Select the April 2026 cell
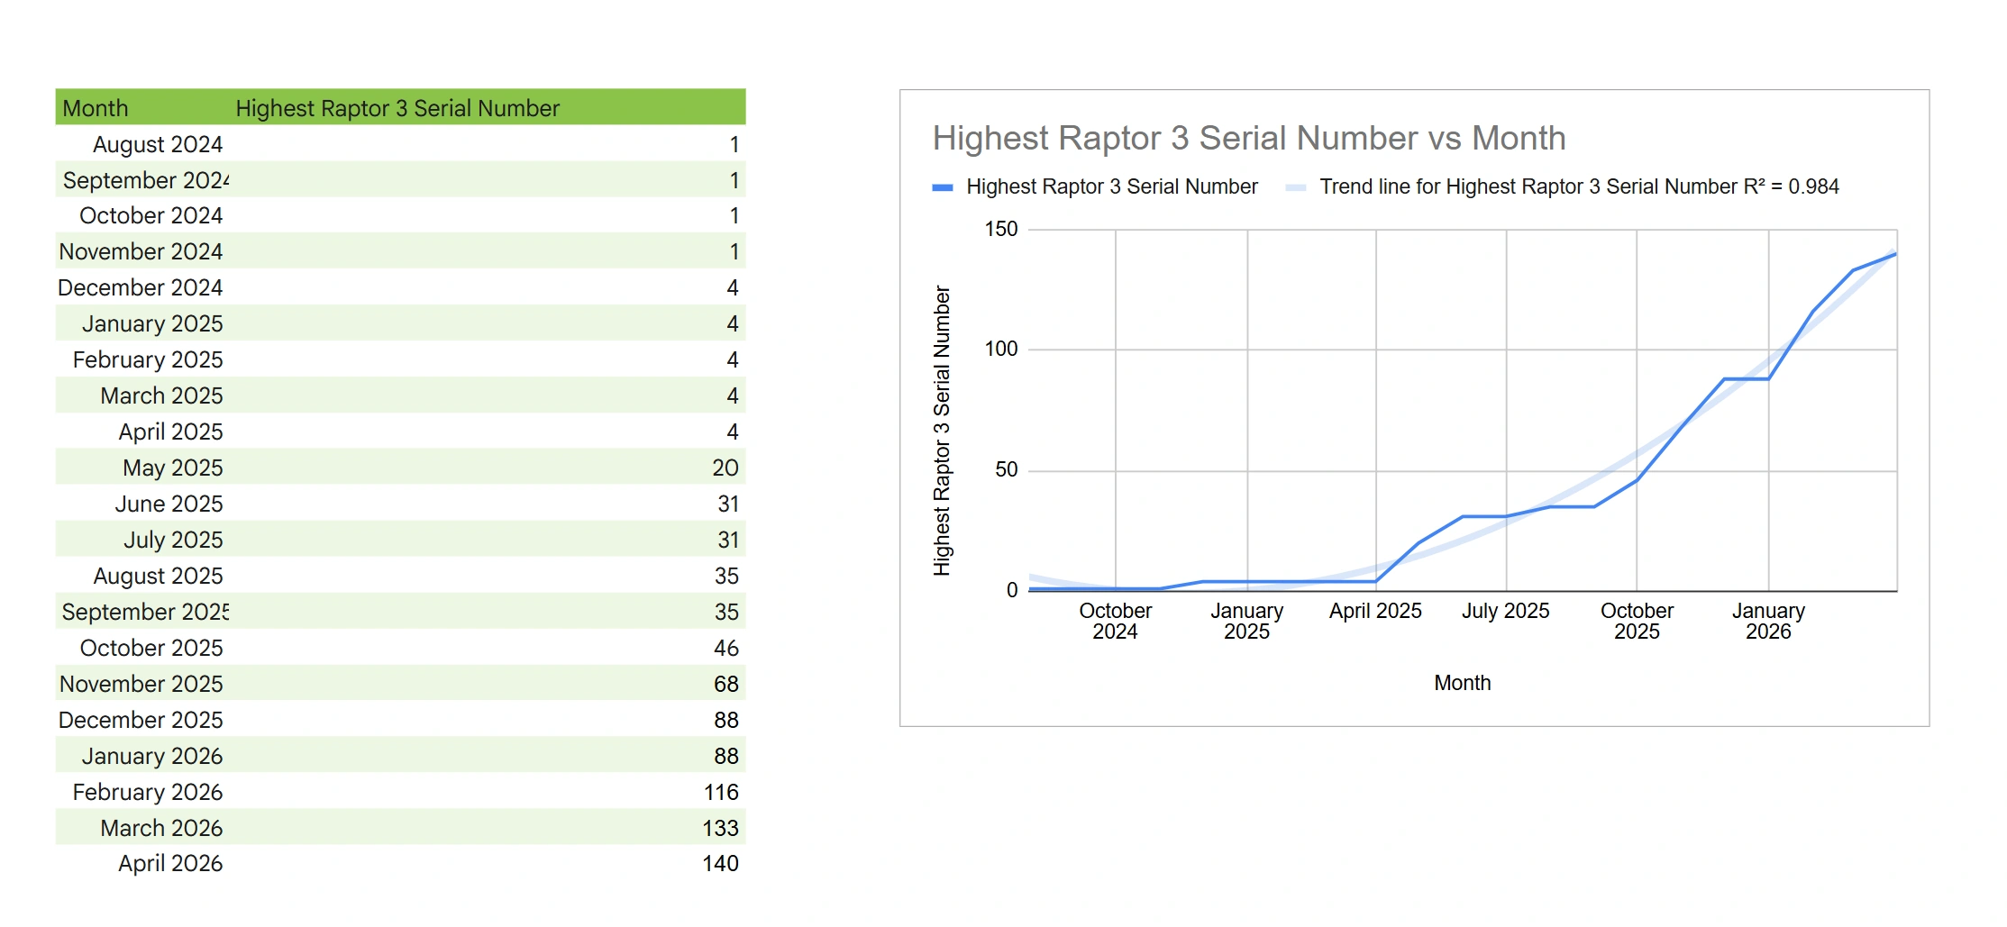Screen dimensions: 2007x927 click(169, 863)
